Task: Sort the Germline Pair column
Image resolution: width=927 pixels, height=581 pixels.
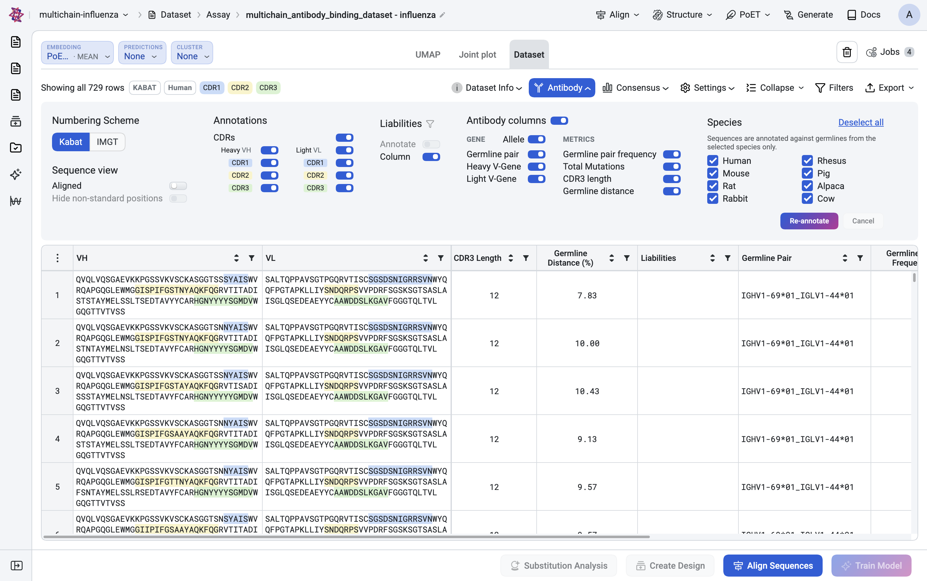Action: (x=845, y=258)
